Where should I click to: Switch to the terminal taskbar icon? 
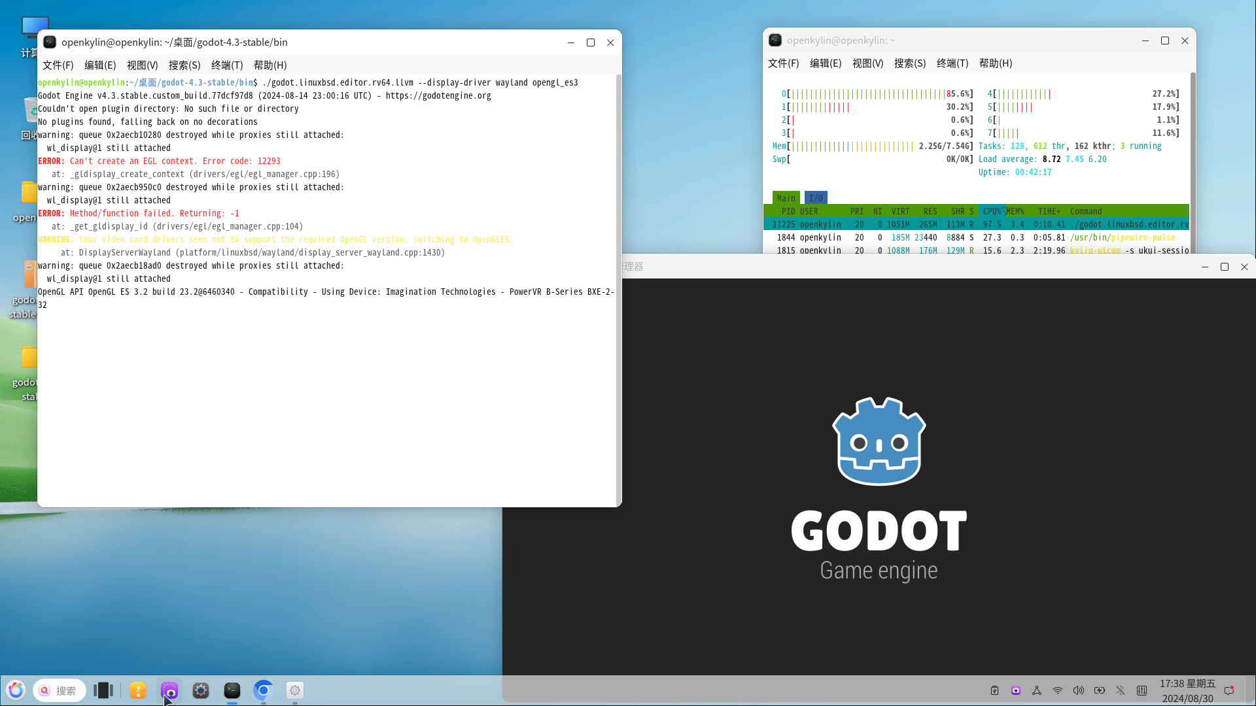click(232, 690)
